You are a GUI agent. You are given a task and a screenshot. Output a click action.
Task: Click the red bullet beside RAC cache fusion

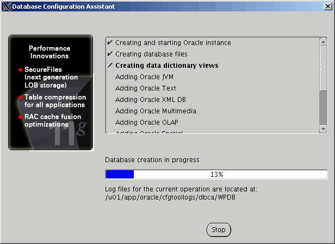pyautogui.click(x=21, y=117)
